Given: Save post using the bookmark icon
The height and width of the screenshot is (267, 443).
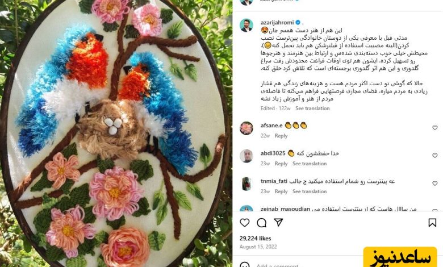Looking at the screenshot, I should 432,223.
